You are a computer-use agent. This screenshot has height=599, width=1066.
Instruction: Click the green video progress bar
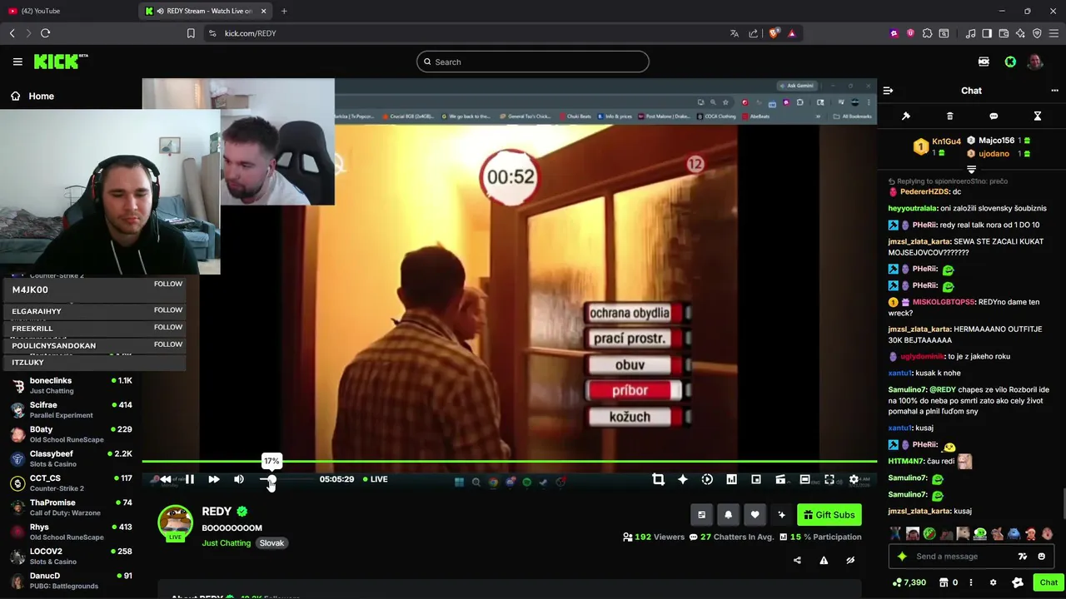pyautogui.click(x=509, y=461)
